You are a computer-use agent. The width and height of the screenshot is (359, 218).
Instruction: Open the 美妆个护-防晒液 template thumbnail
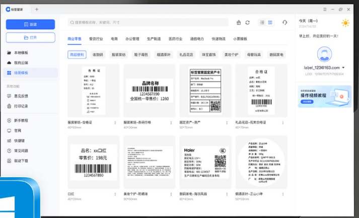[150, 162]
